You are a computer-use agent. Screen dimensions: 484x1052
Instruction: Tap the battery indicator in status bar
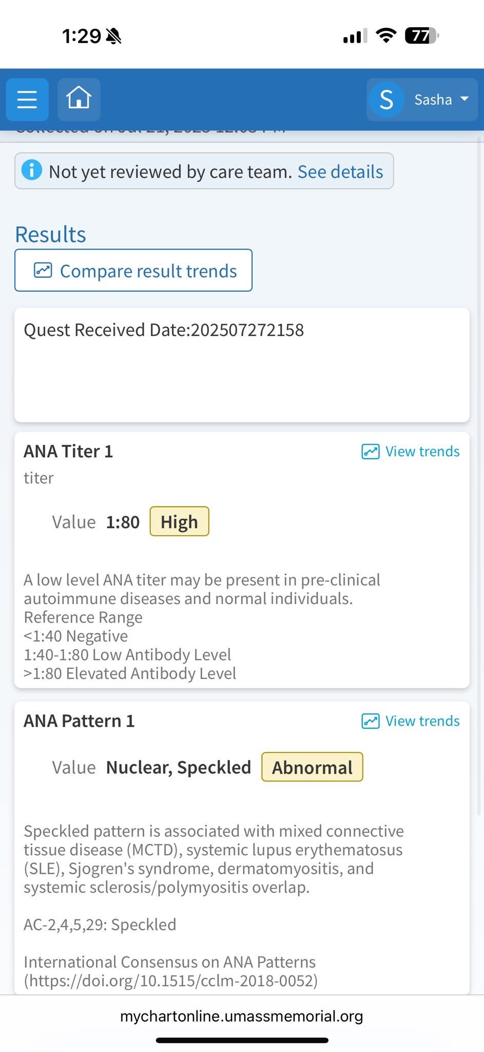[421, 35]
